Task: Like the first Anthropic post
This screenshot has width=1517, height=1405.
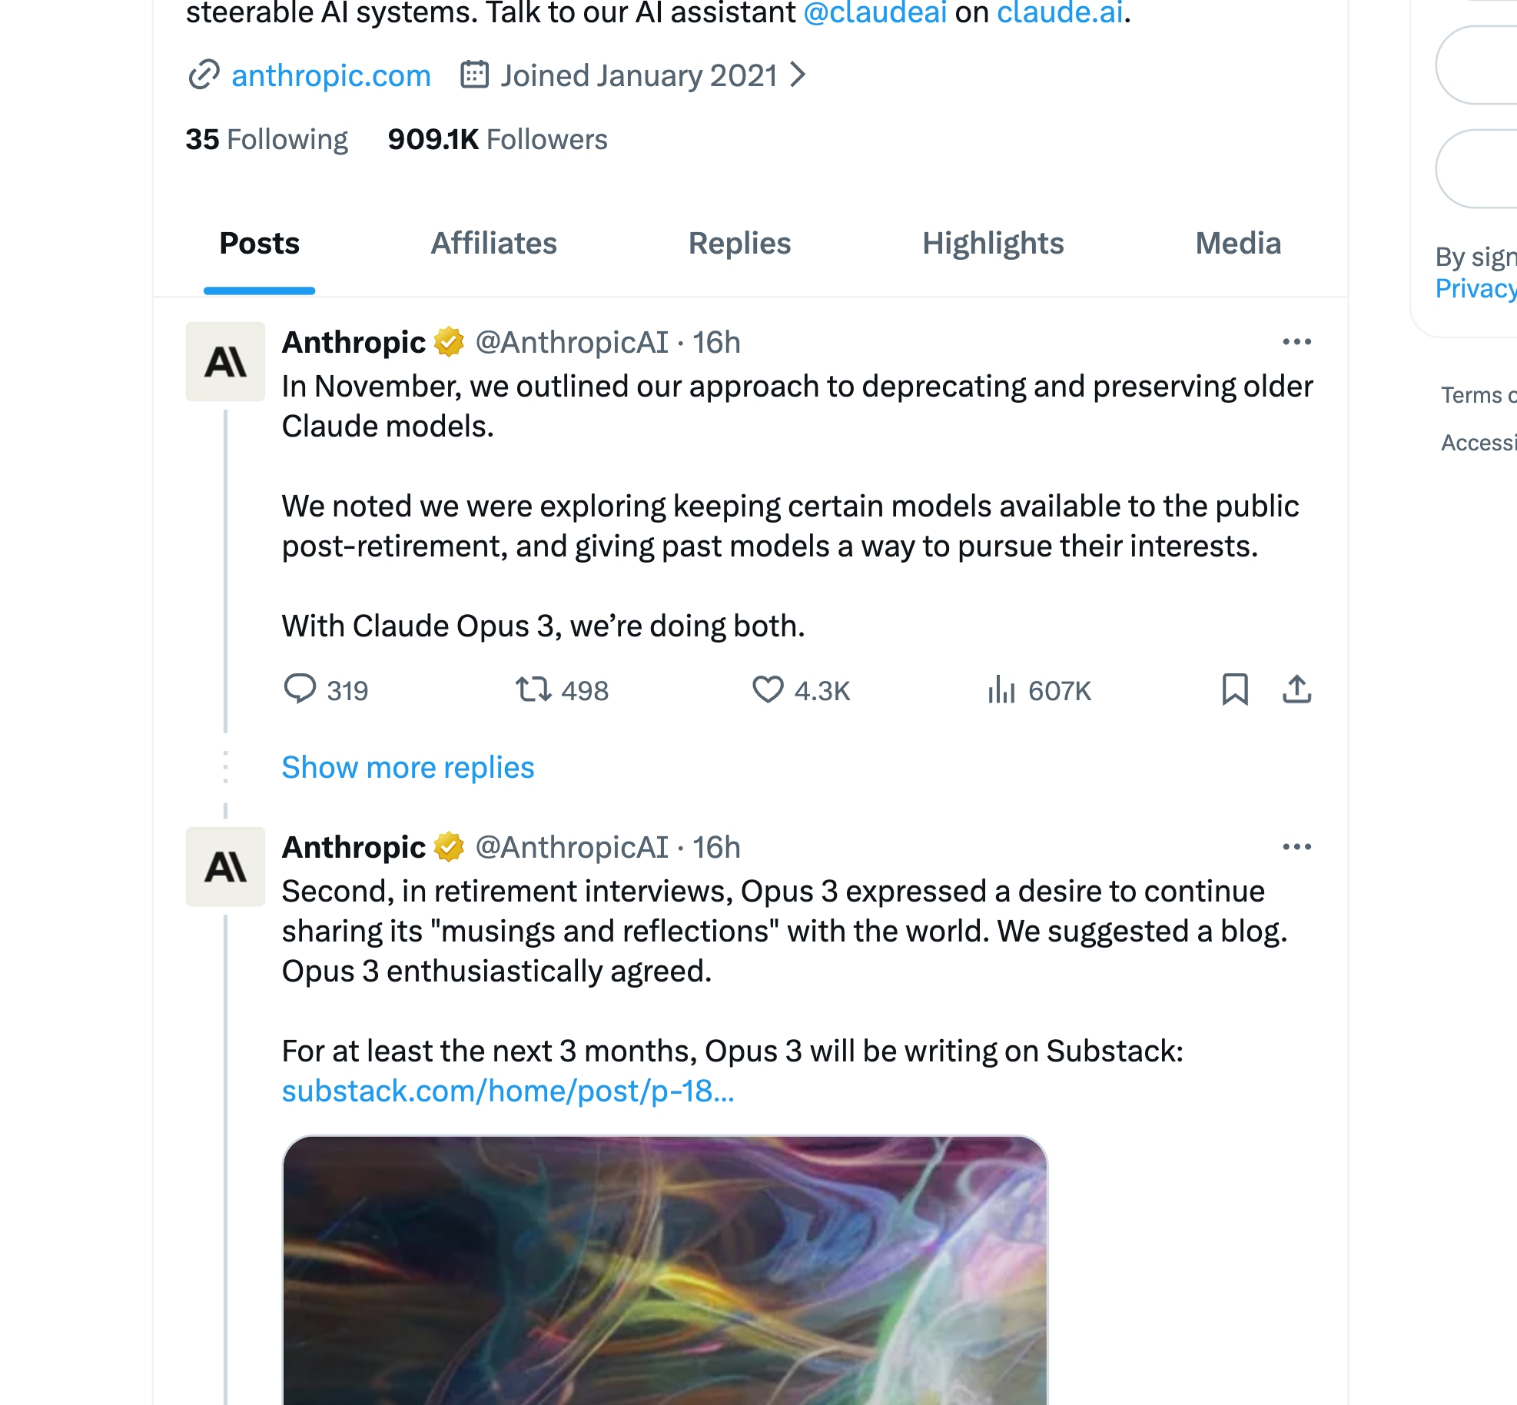Action: 768,689
